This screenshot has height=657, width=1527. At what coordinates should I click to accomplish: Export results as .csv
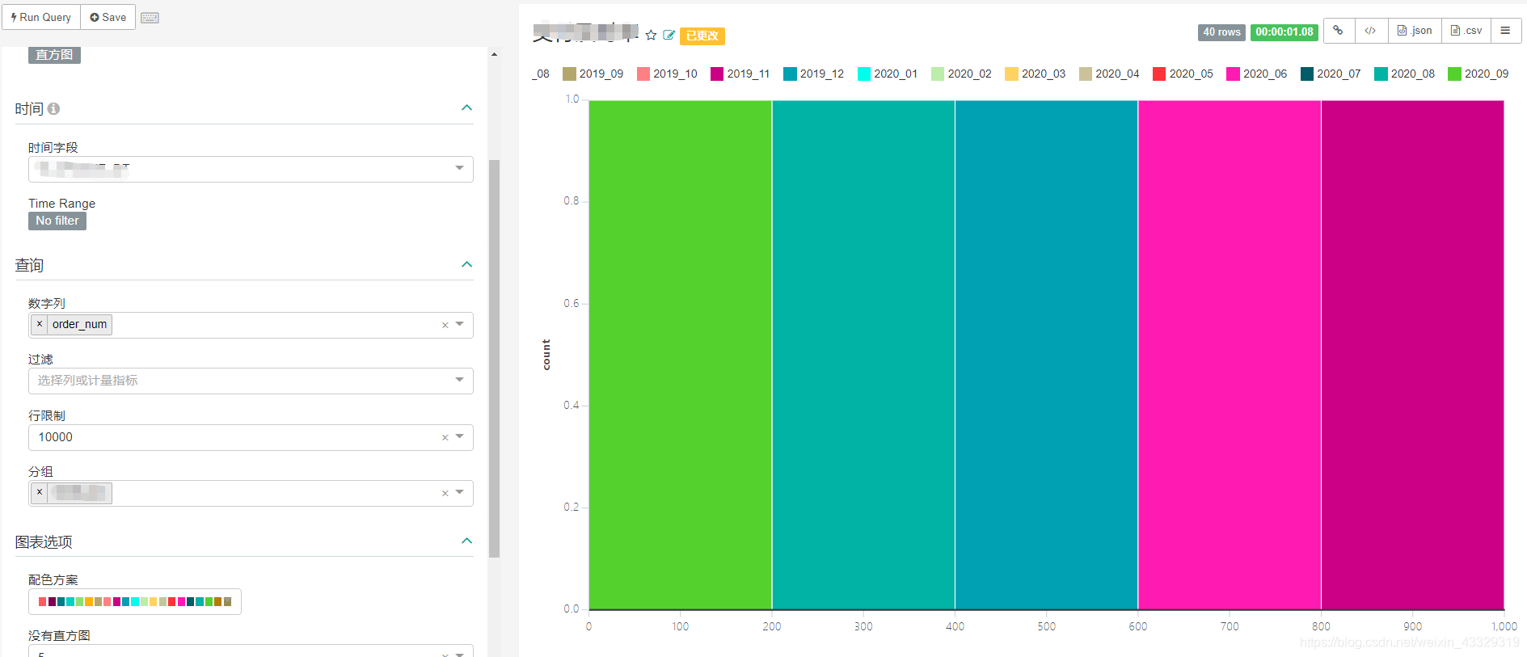pos(1466,31)
